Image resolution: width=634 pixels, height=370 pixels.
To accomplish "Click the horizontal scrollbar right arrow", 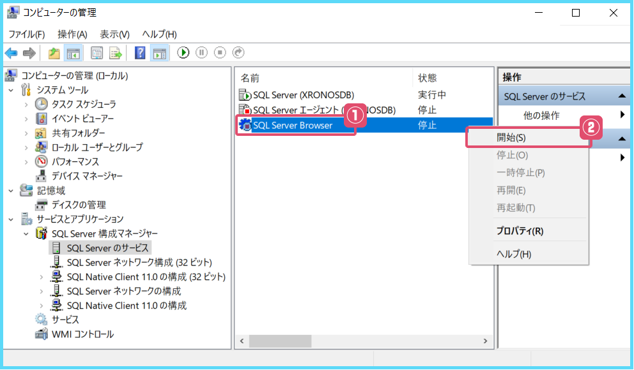I will (485, 341).
